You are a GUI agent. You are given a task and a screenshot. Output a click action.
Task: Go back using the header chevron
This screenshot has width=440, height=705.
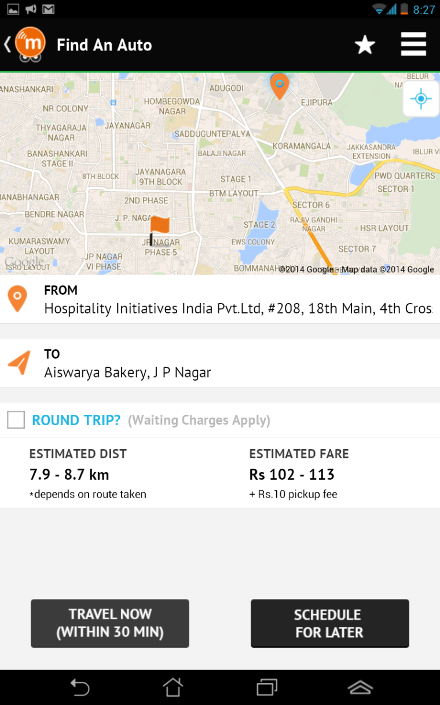pyautogui.click(x=7, y=45)
